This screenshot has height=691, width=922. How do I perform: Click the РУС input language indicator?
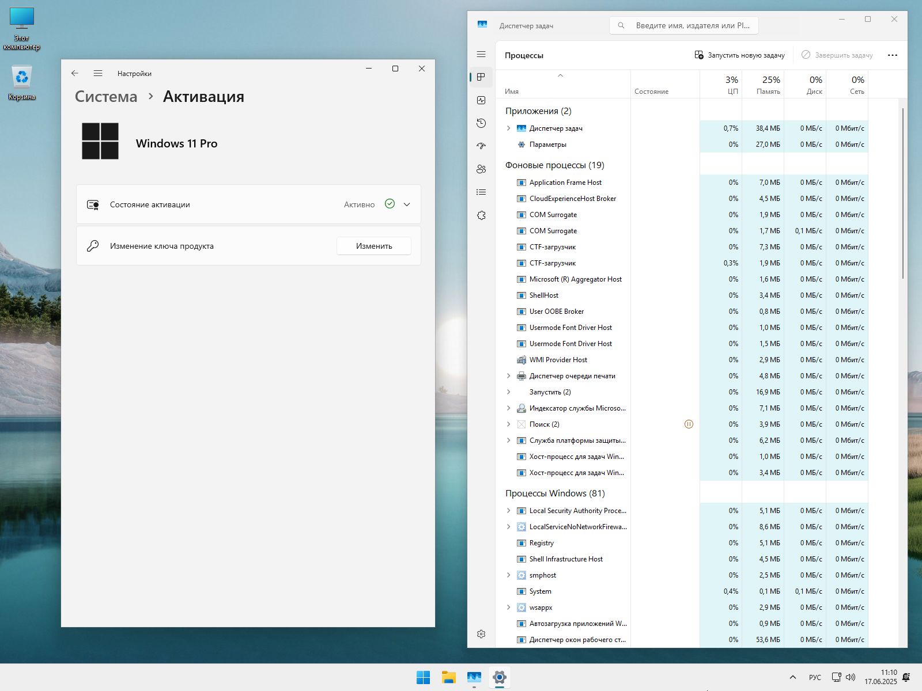(x=815, y=678)
